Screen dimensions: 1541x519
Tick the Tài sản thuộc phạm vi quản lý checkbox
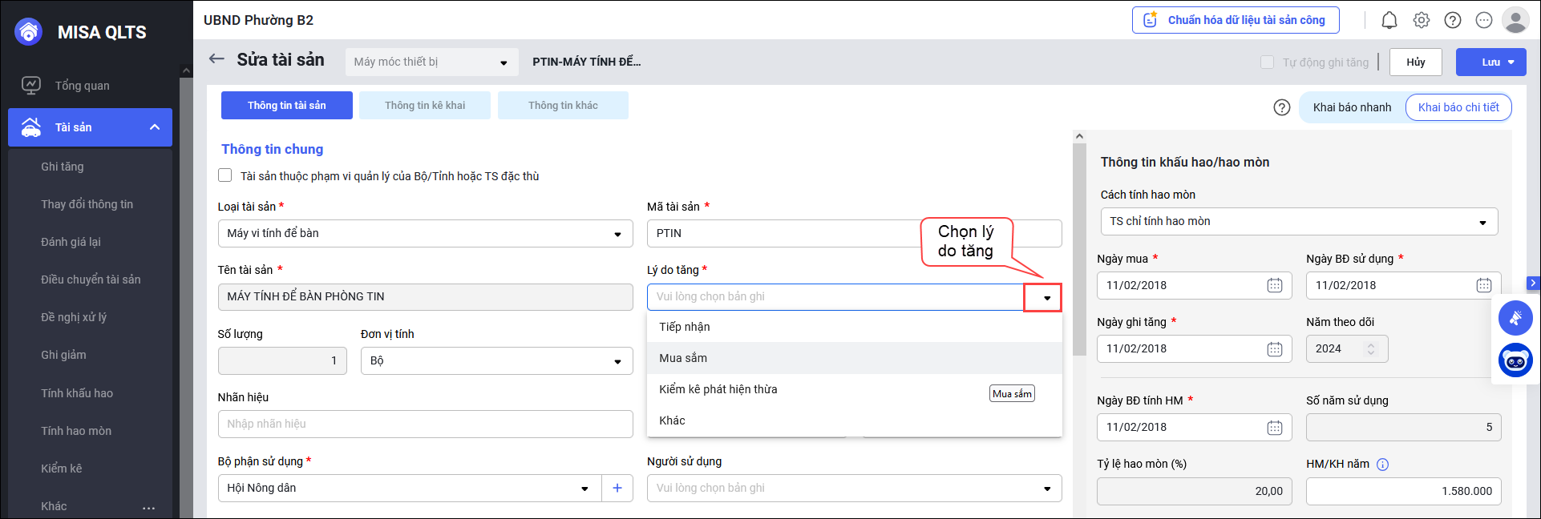click(x=225, y=176)
